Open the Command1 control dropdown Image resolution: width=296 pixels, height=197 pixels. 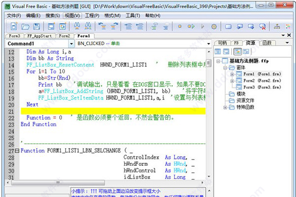pyautogui.click(x=71, y=43)
